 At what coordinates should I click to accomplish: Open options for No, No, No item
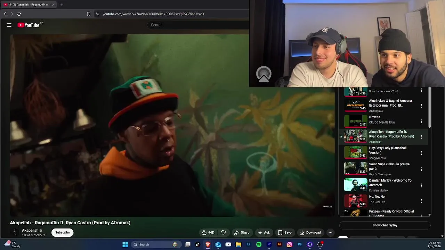(x=421, y=201)
